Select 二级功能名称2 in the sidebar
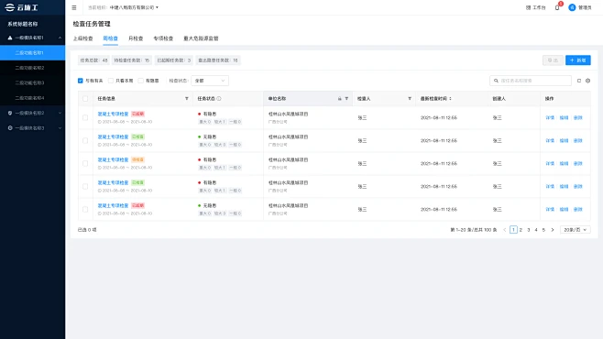603x339 pixels. tap(33, 68)
